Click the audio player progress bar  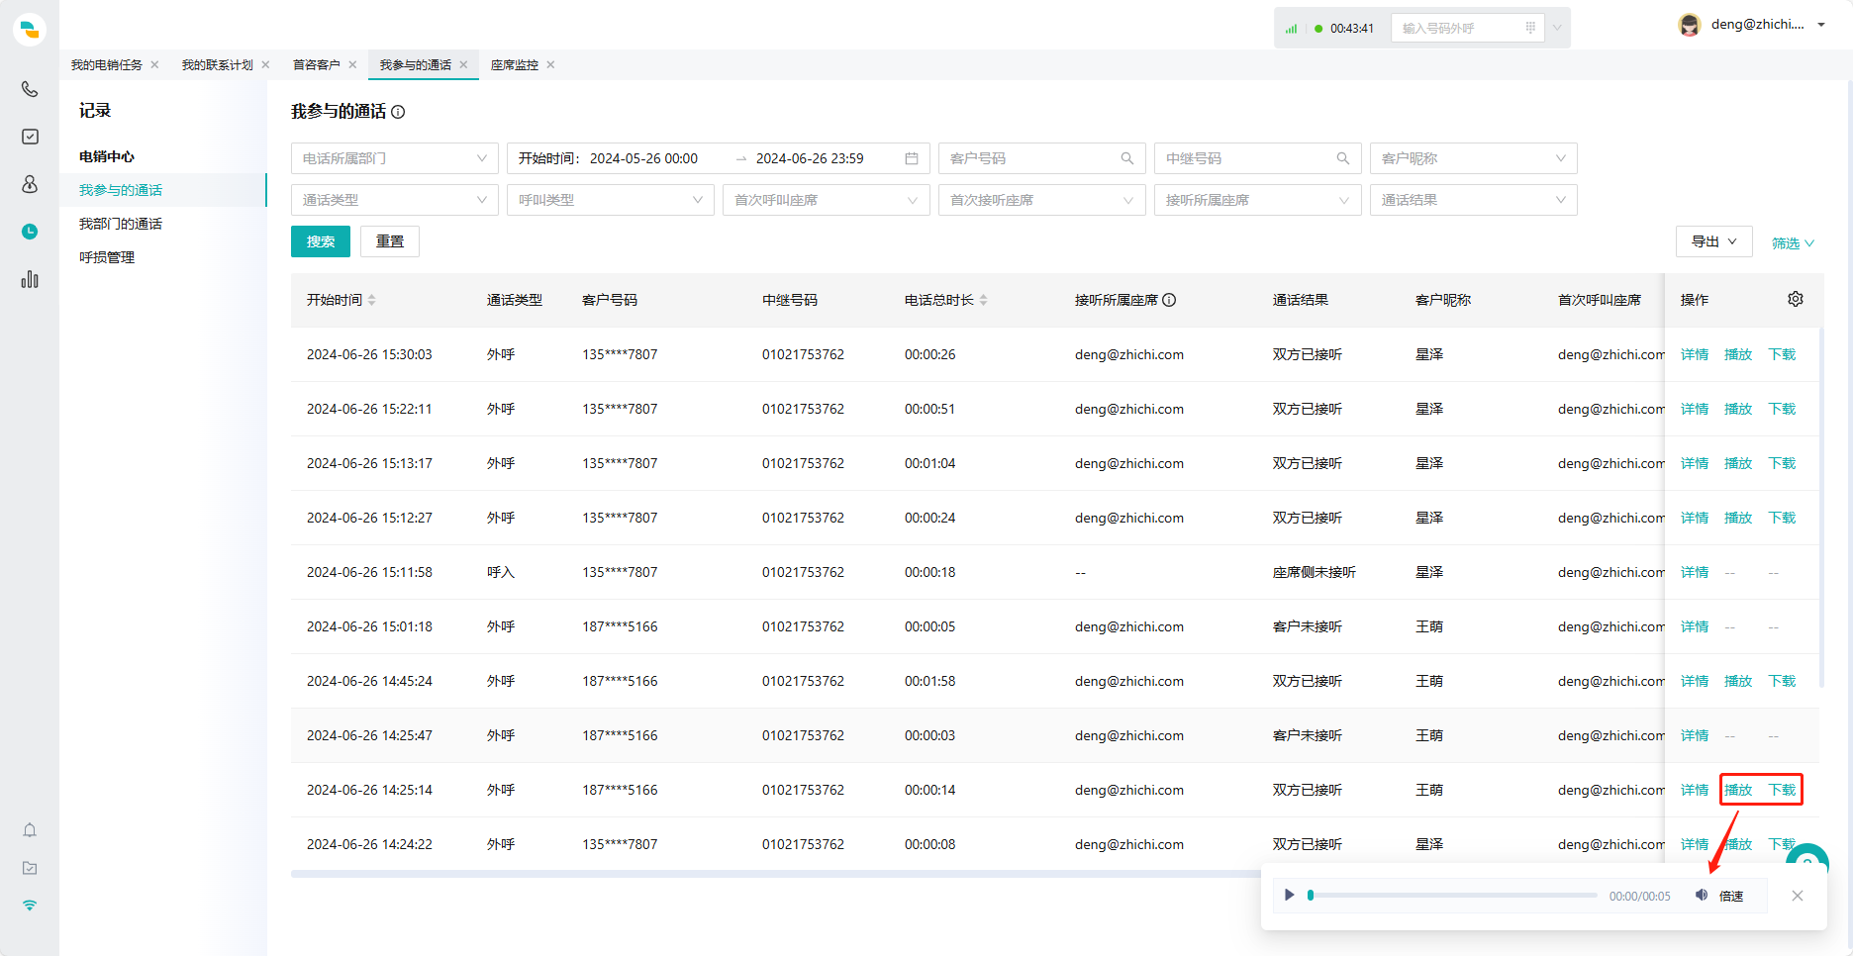click(1453, 896)
